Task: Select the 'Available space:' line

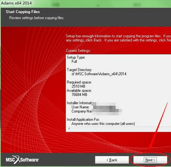Action: point(79,91)
